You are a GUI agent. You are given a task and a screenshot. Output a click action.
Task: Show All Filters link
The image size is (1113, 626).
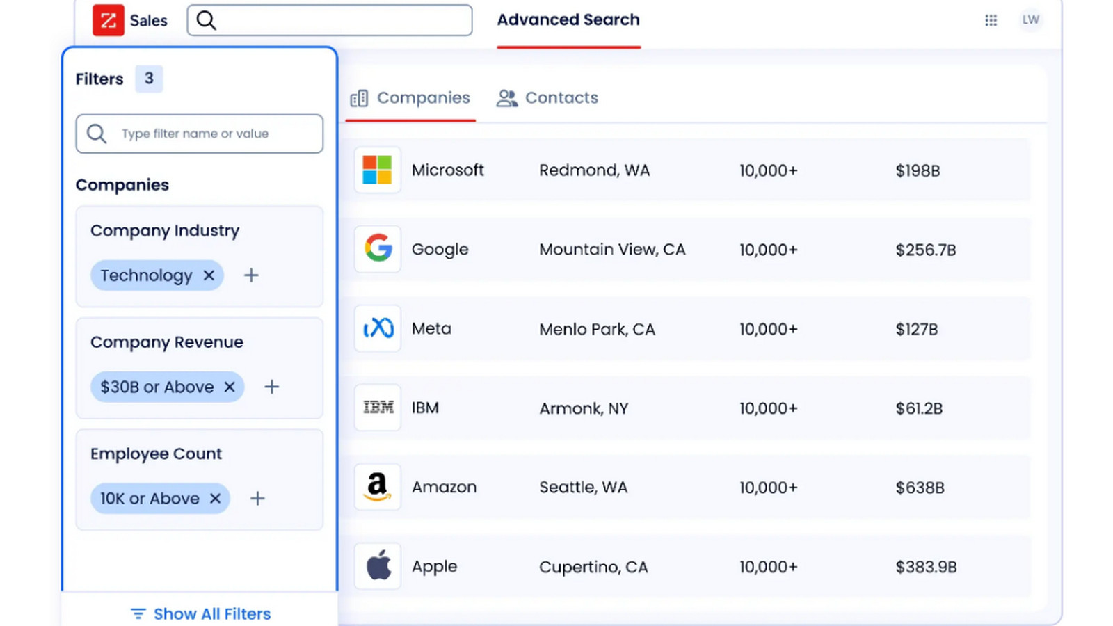(201, 614)
